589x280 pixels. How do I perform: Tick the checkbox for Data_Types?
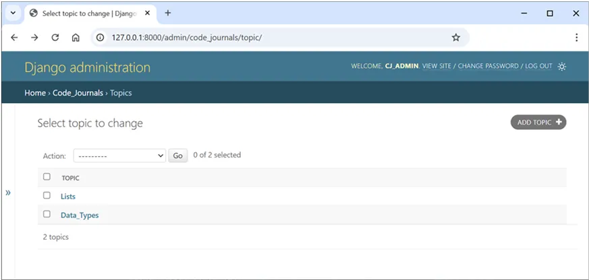pos(47,214)
